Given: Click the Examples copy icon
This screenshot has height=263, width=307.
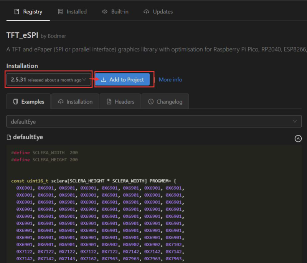Looking at the screenshot, I should click(15, 102).
